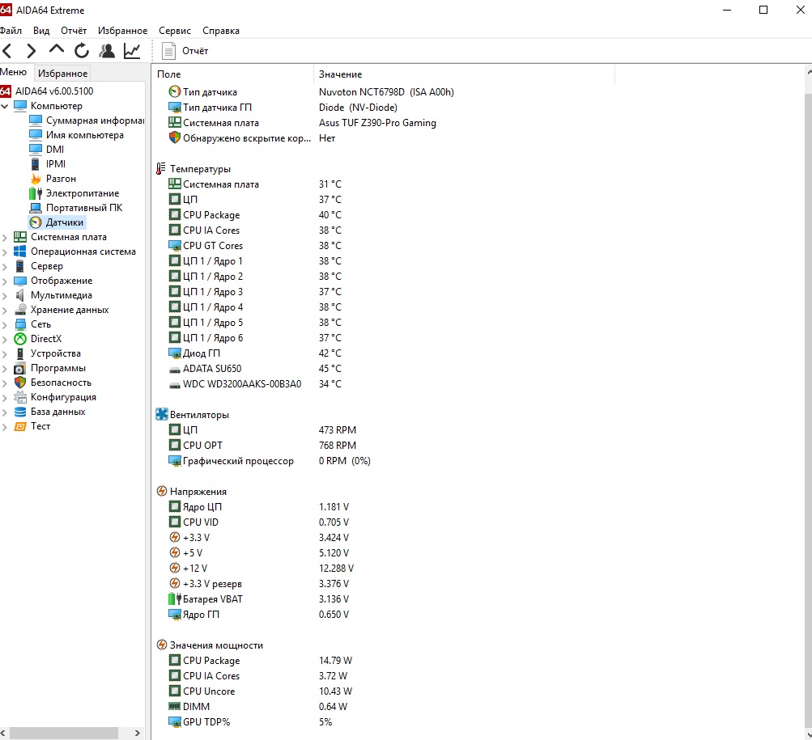The height and width of the screenshot is (740, 812).
Task: Click the Отчёт report toolbar button
Action: (185, 51)
